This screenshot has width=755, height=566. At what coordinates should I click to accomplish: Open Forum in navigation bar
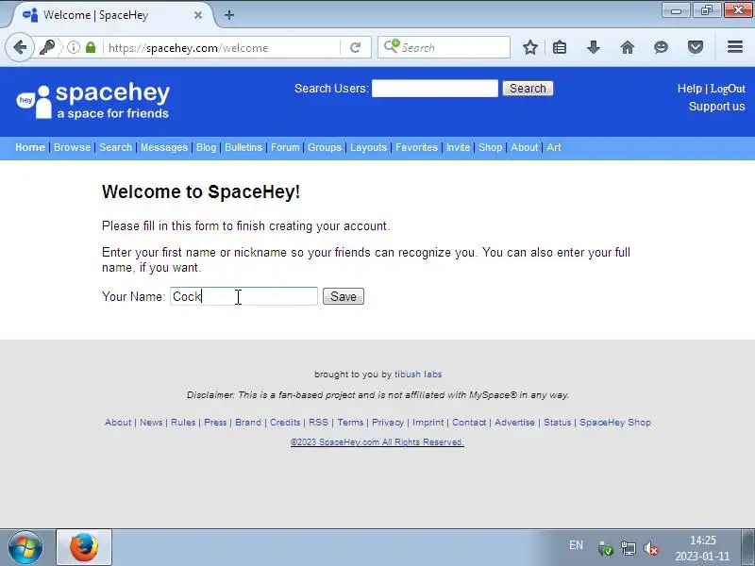click(x=285, y=147)
